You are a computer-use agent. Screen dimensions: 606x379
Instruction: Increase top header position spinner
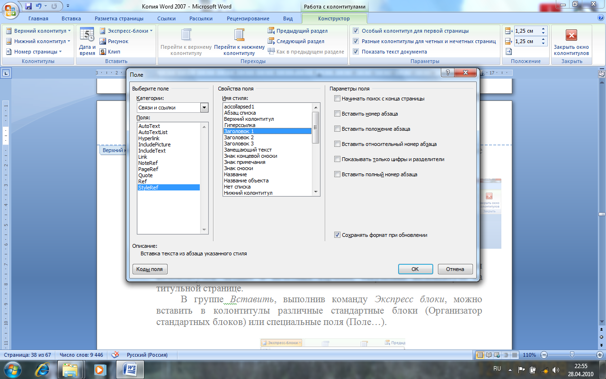pyautogui.click(x=544, y=29)
